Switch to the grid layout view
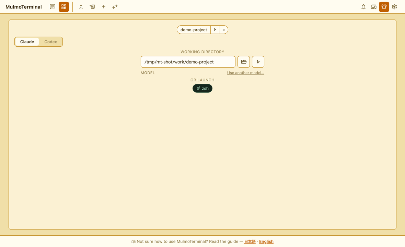The image size is (405, 247). (64, 7)
